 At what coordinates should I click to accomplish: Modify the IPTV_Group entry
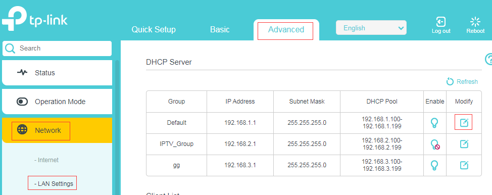pos(464,144)
